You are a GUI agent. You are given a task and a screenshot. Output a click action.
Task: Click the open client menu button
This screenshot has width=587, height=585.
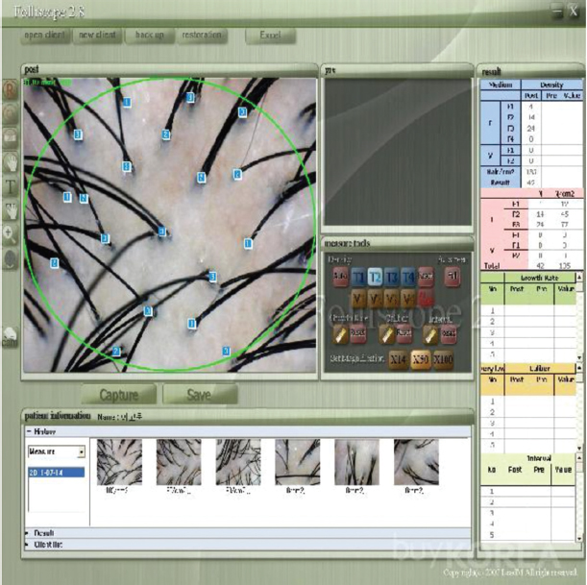[45, 36]
